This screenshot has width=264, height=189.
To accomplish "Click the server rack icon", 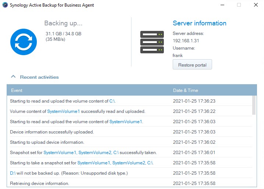I will point(152,42).
